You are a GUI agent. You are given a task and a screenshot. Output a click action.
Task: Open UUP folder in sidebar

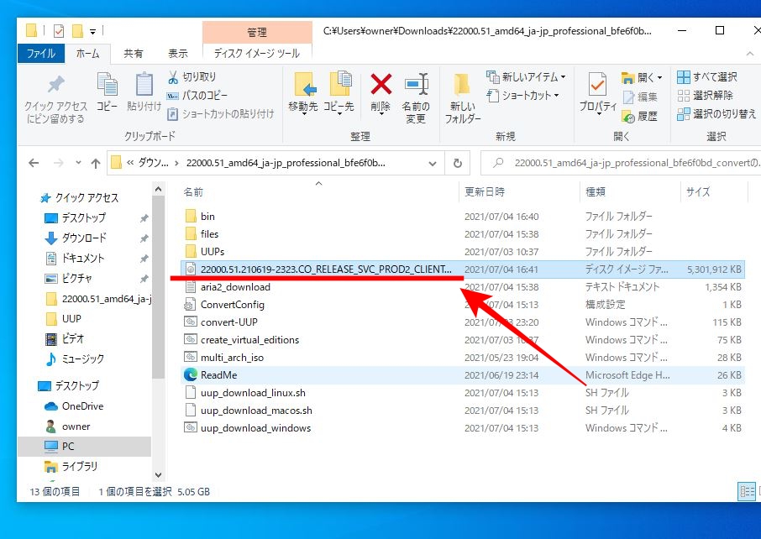point(64,318)
